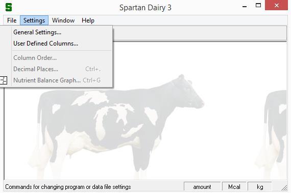Viewport: 291px width, 193px height.
Task: Open the Help menu
Action: [x=88, y=20]
